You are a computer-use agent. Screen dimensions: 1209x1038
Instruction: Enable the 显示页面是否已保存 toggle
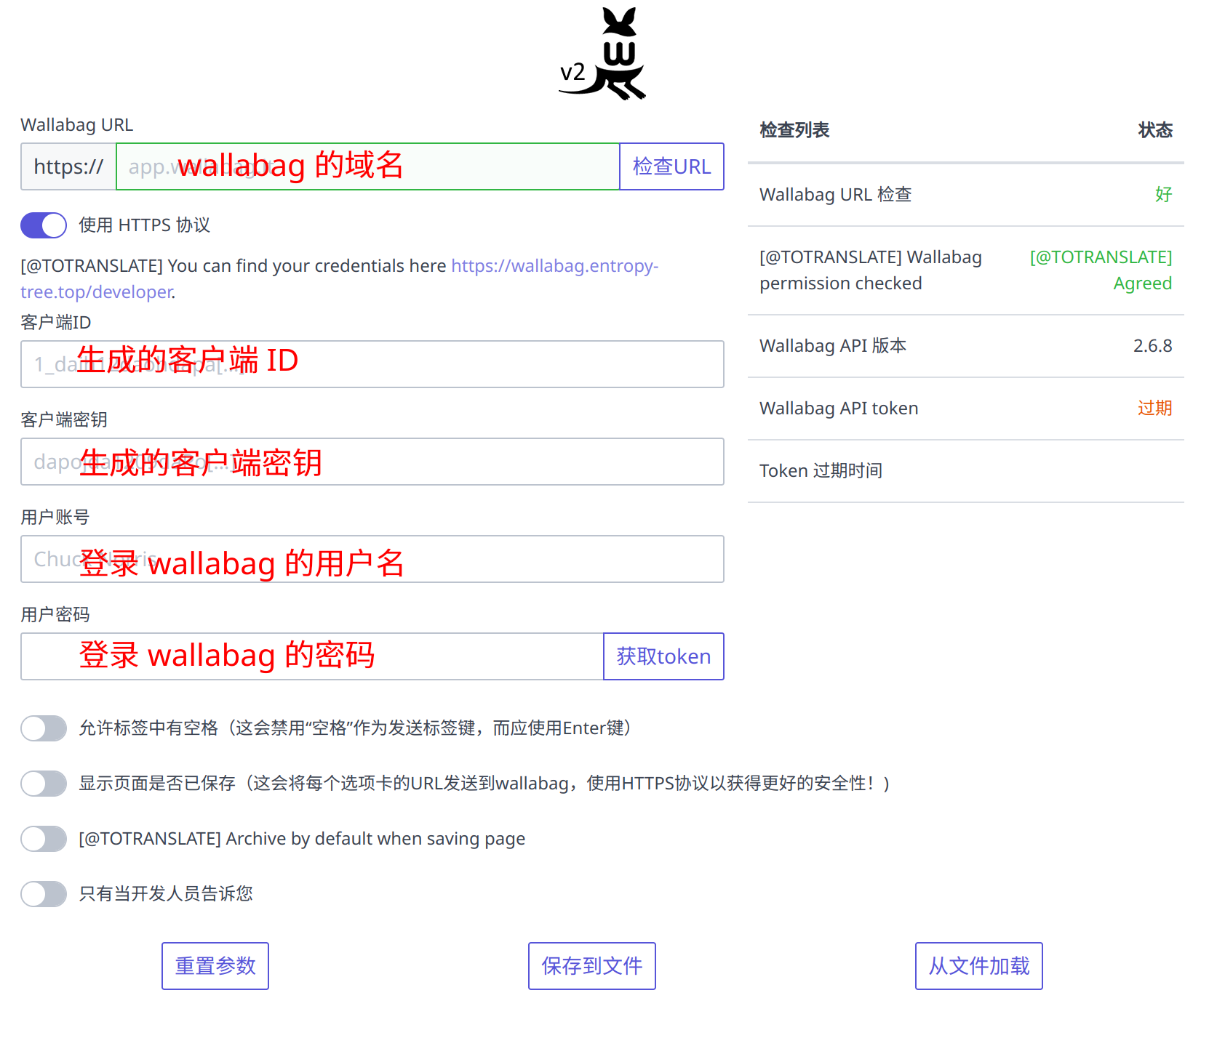[x=44, y=784]
